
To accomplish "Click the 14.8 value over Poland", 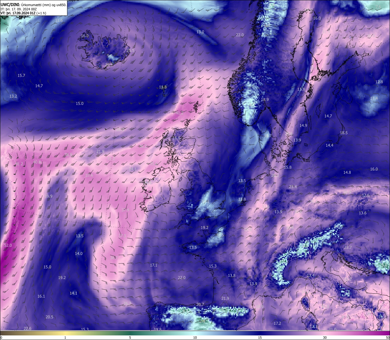I will click(x=347, y=172).
